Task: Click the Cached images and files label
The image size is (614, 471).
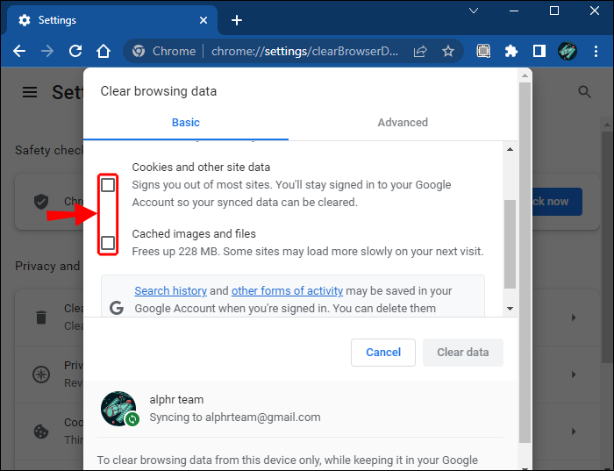Action: (x=194, y=233)
